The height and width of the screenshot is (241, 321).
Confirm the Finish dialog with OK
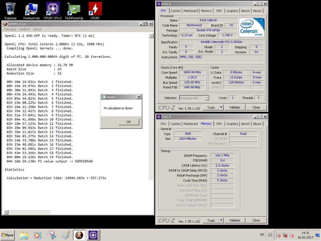click(x=128, y=122)
